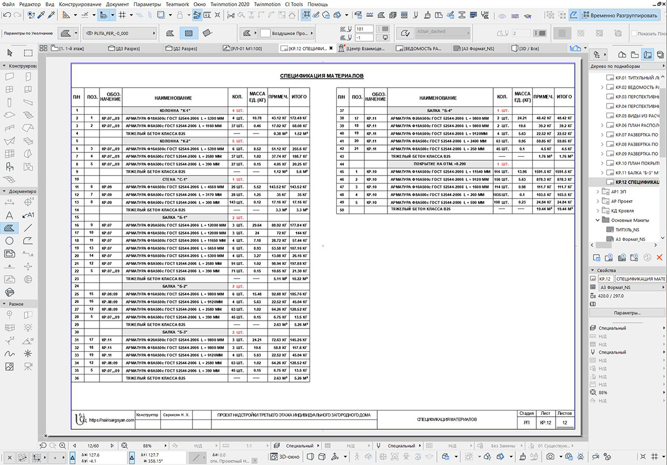Select the Polyline tool
Image resolution: width=667 pixels, height=465 pixels.
click(x=28, y=241)
